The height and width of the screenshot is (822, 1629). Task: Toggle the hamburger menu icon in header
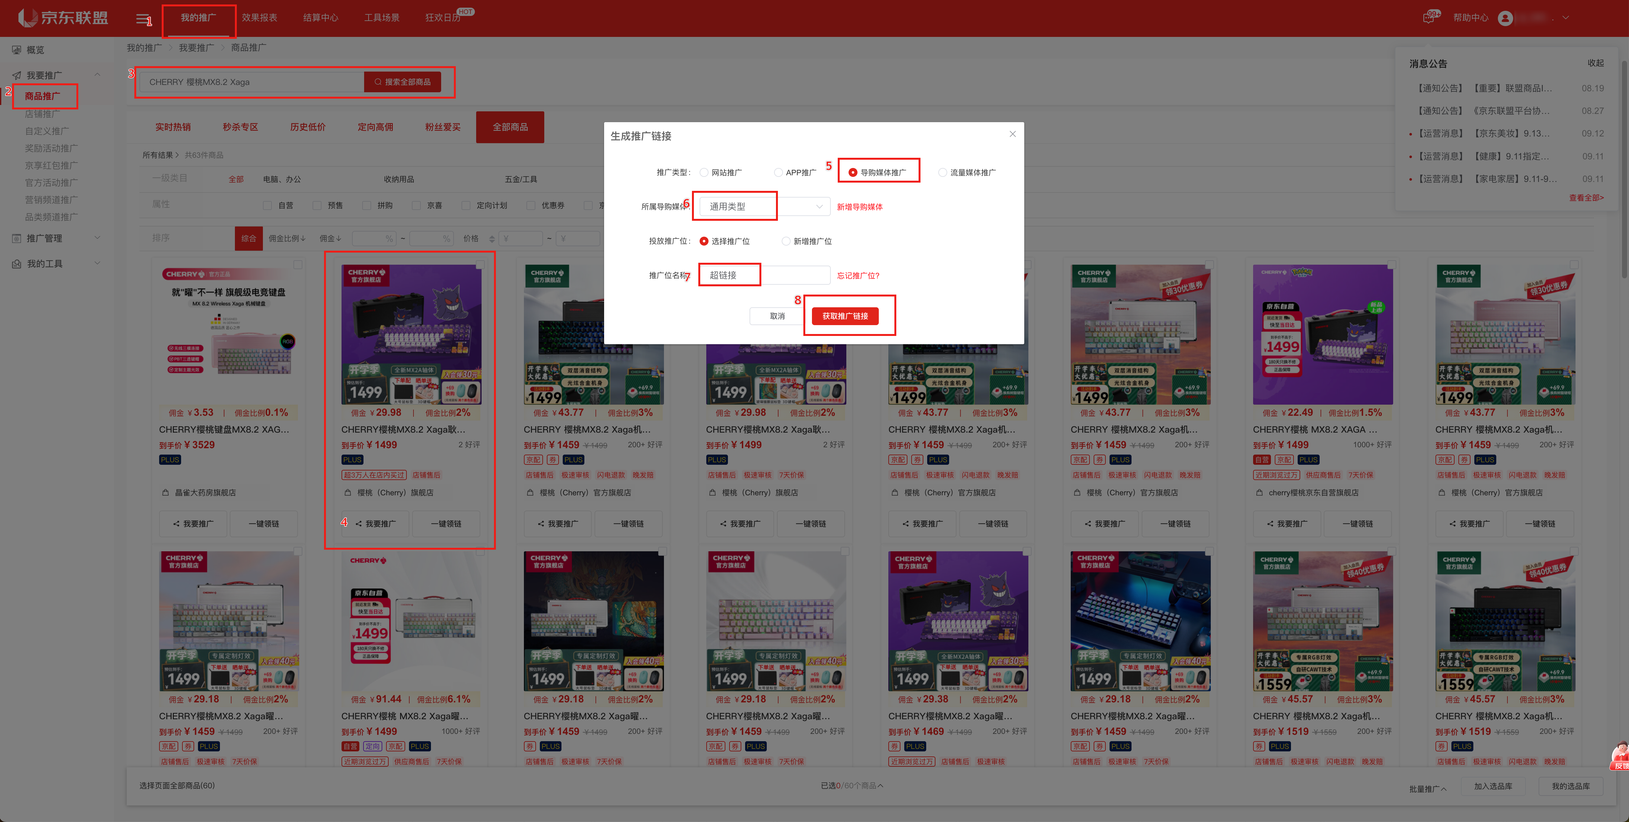(142, 18)
